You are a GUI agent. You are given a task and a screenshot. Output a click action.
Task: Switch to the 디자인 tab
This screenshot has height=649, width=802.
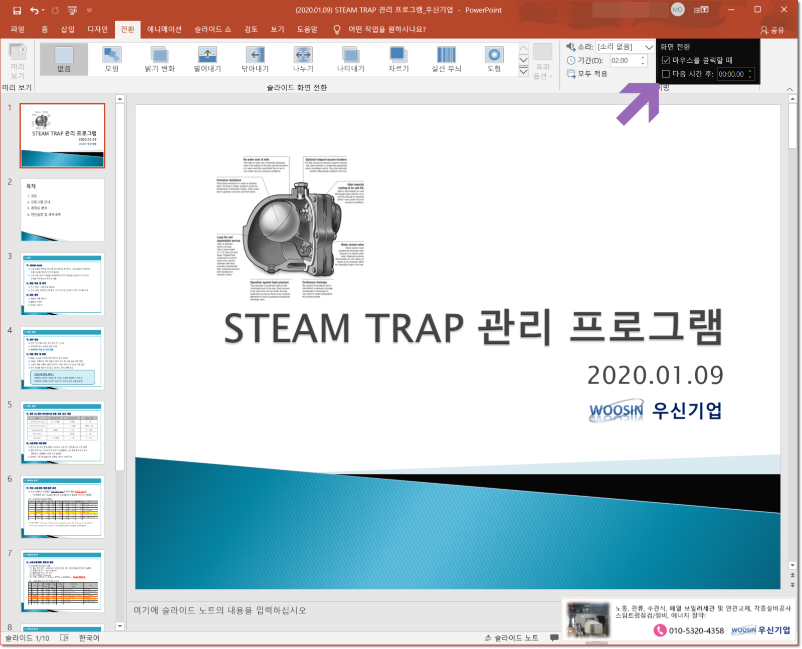coord(98,29)
